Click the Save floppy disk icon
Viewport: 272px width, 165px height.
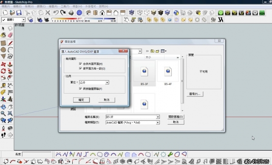pyautogui.click(x=19, y=13)
